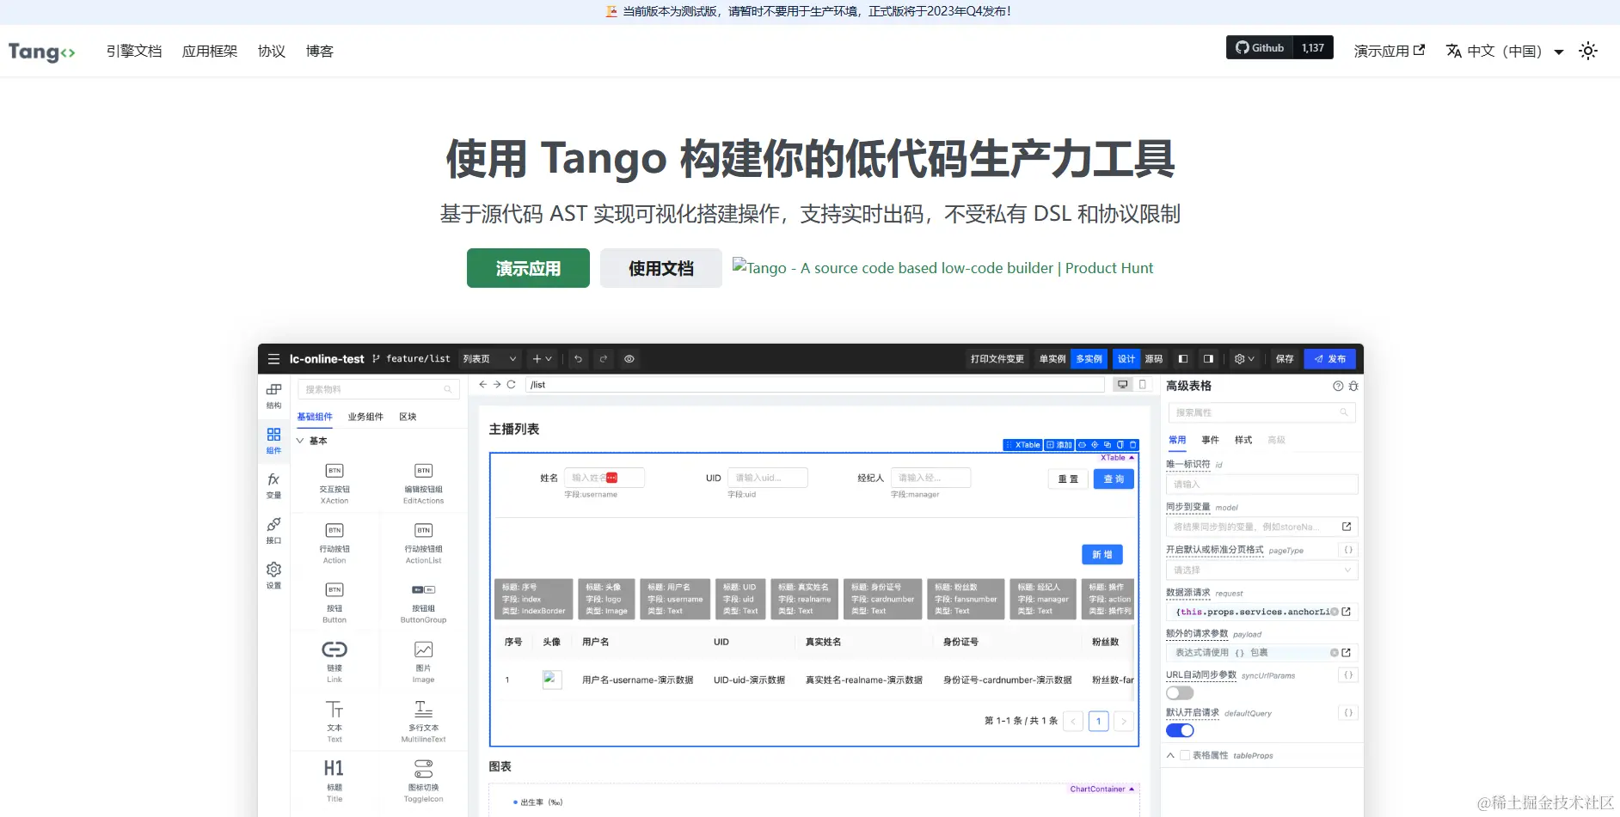This screenshot has height=817, width=1620.
Task: Click the ChartContainer label tag
Action: click(x=1101, y=789)
